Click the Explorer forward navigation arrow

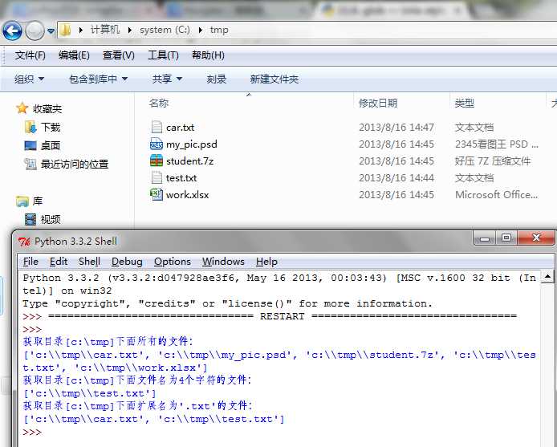(35, 31)
